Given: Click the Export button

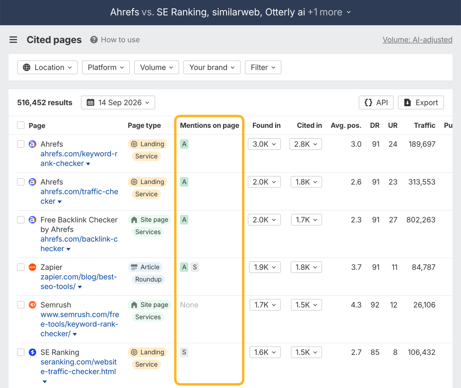Looking at the screenshot, I should (x=421, y=102).
